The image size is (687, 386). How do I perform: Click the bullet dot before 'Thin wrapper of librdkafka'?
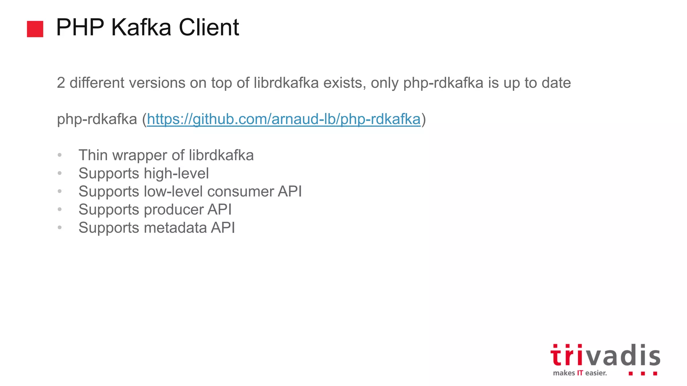pos(60,155)
